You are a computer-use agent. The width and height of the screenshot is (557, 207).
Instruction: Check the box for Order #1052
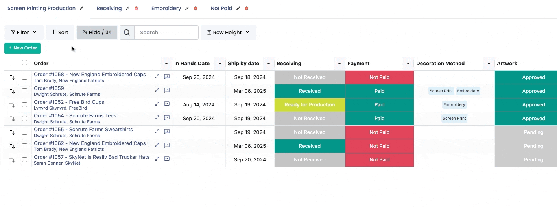click(x=25, y=105)
